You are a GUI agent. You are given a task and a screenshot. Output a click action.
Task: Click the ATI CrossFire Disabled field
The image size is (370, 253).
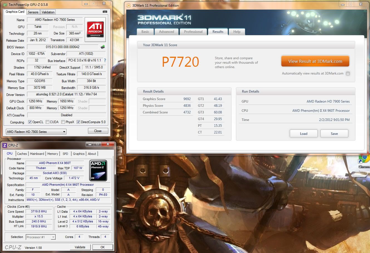click(x=67, y=115)
